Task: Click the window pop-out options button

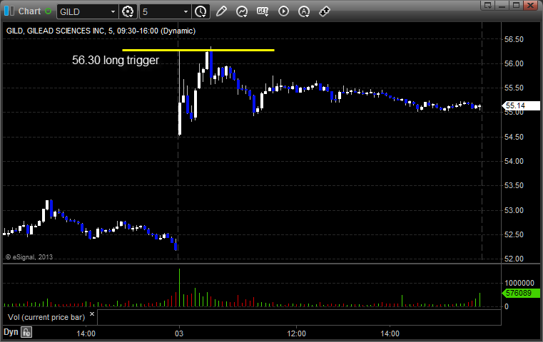Action: tap(488, 5)
